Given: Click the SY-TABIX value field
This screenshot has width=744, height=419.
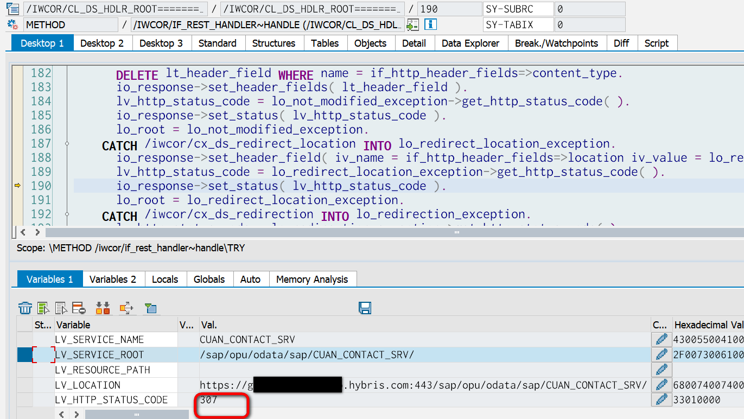Looking at the screenshot, I should pyautogui.click(x=589, y=25).
